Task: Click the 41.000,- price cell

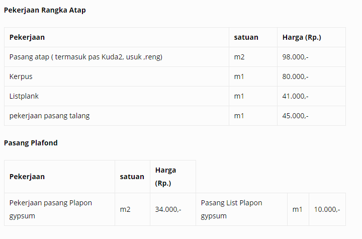Action: click(295, 97)
